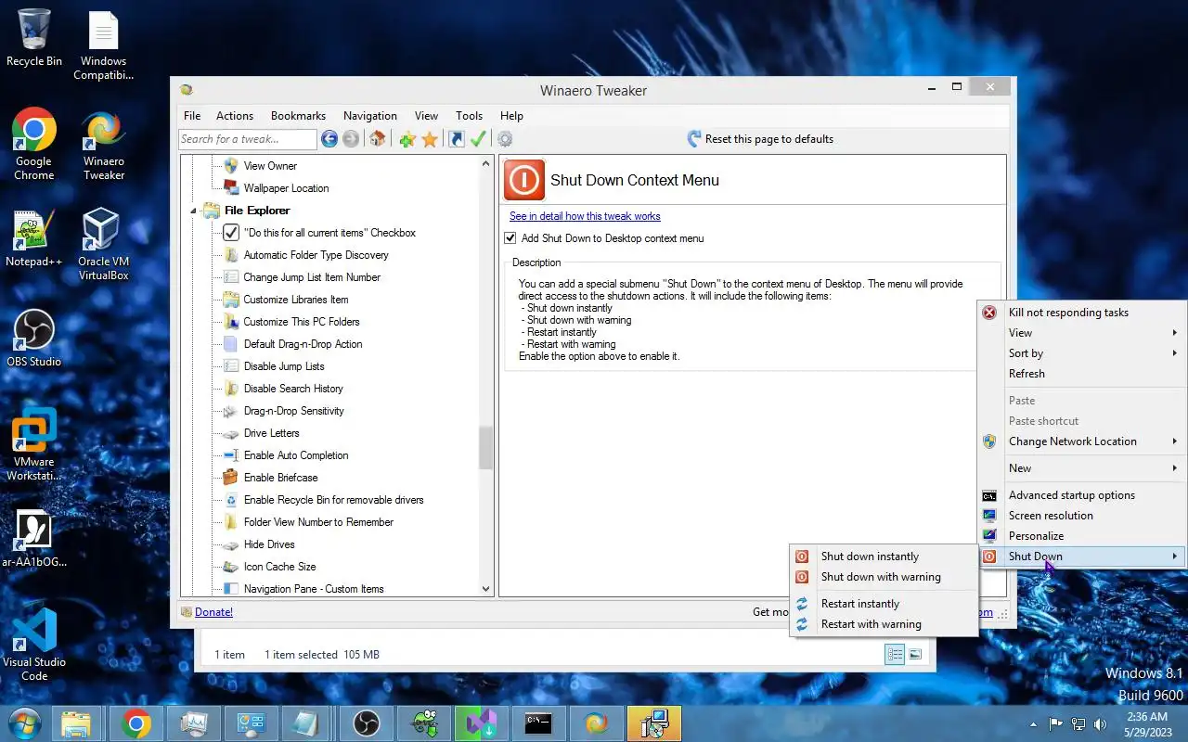1188x742 pixels.
Task: Click the icon beside Screen resolution
Action: pyautogui.click(x=989, y=516)
